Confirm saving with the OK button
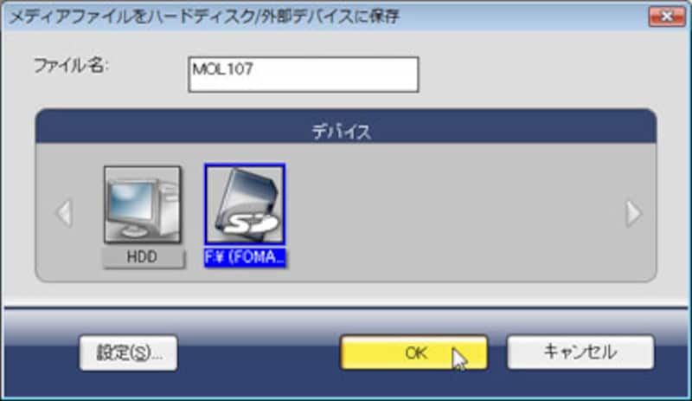 click(414, 352)
